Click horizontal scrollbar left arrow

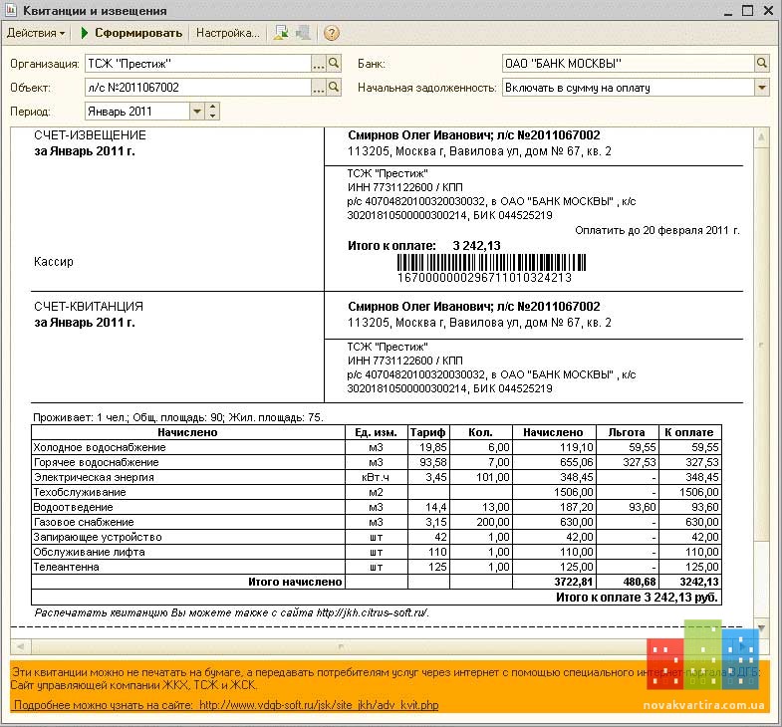[x=21, y=646]
